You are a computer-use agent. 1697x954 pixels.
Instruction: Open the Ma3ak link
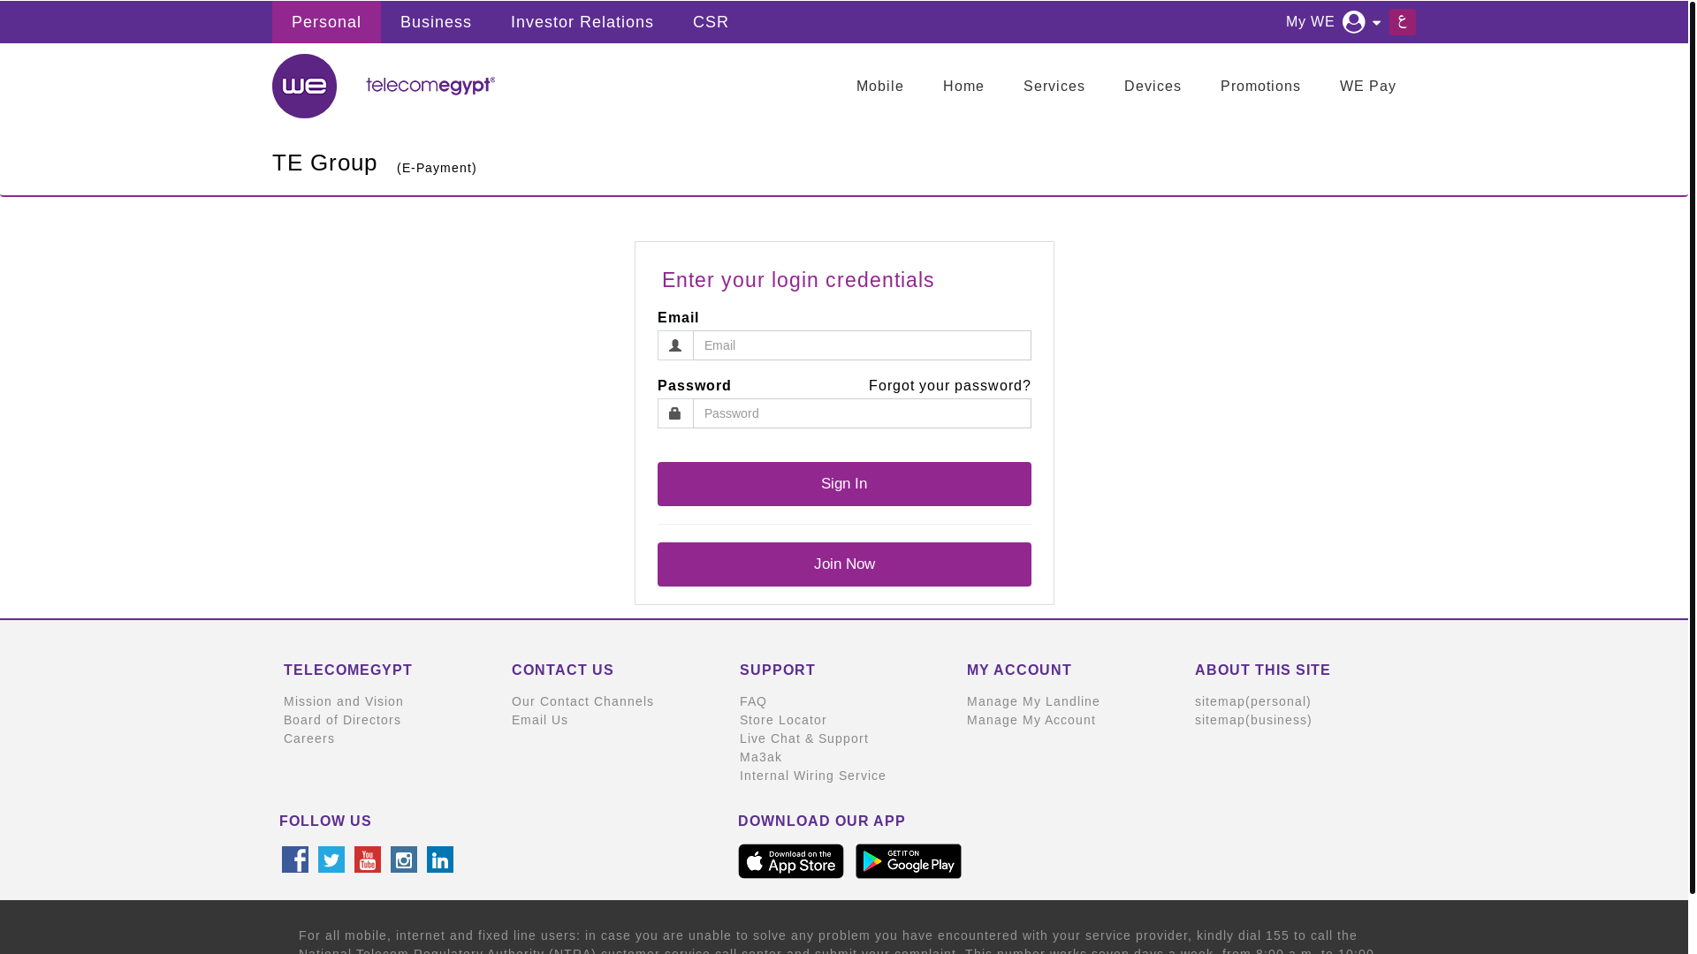click(x=761, y=757)
